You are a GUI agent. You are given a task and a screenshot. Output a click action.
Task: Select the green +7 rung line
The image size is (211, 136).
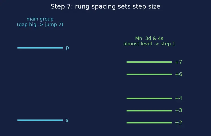149,62
